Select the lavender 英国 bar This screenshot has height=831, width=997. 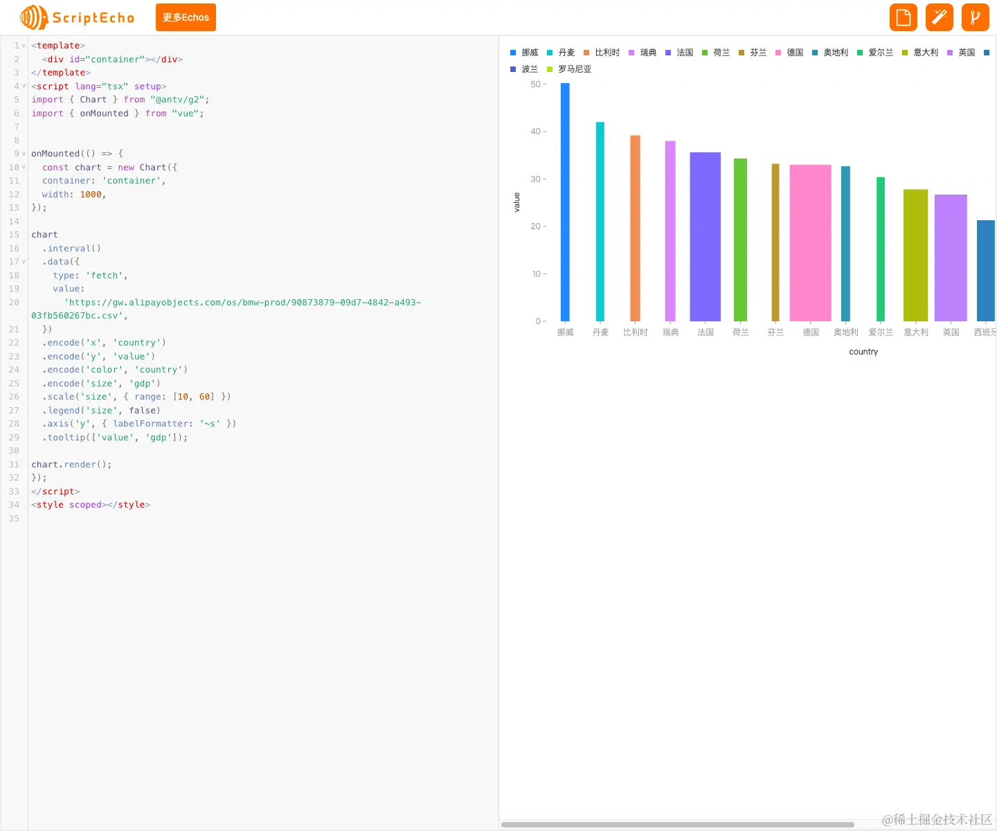[951, 258]
